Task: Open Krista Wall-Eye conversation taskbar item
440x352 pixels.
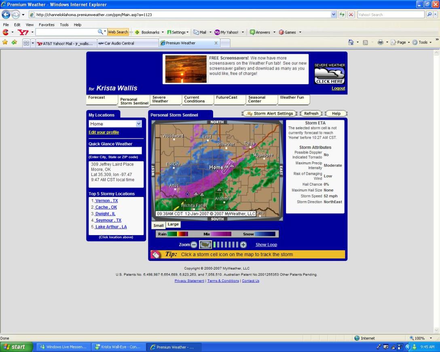Action: [118, 347]
